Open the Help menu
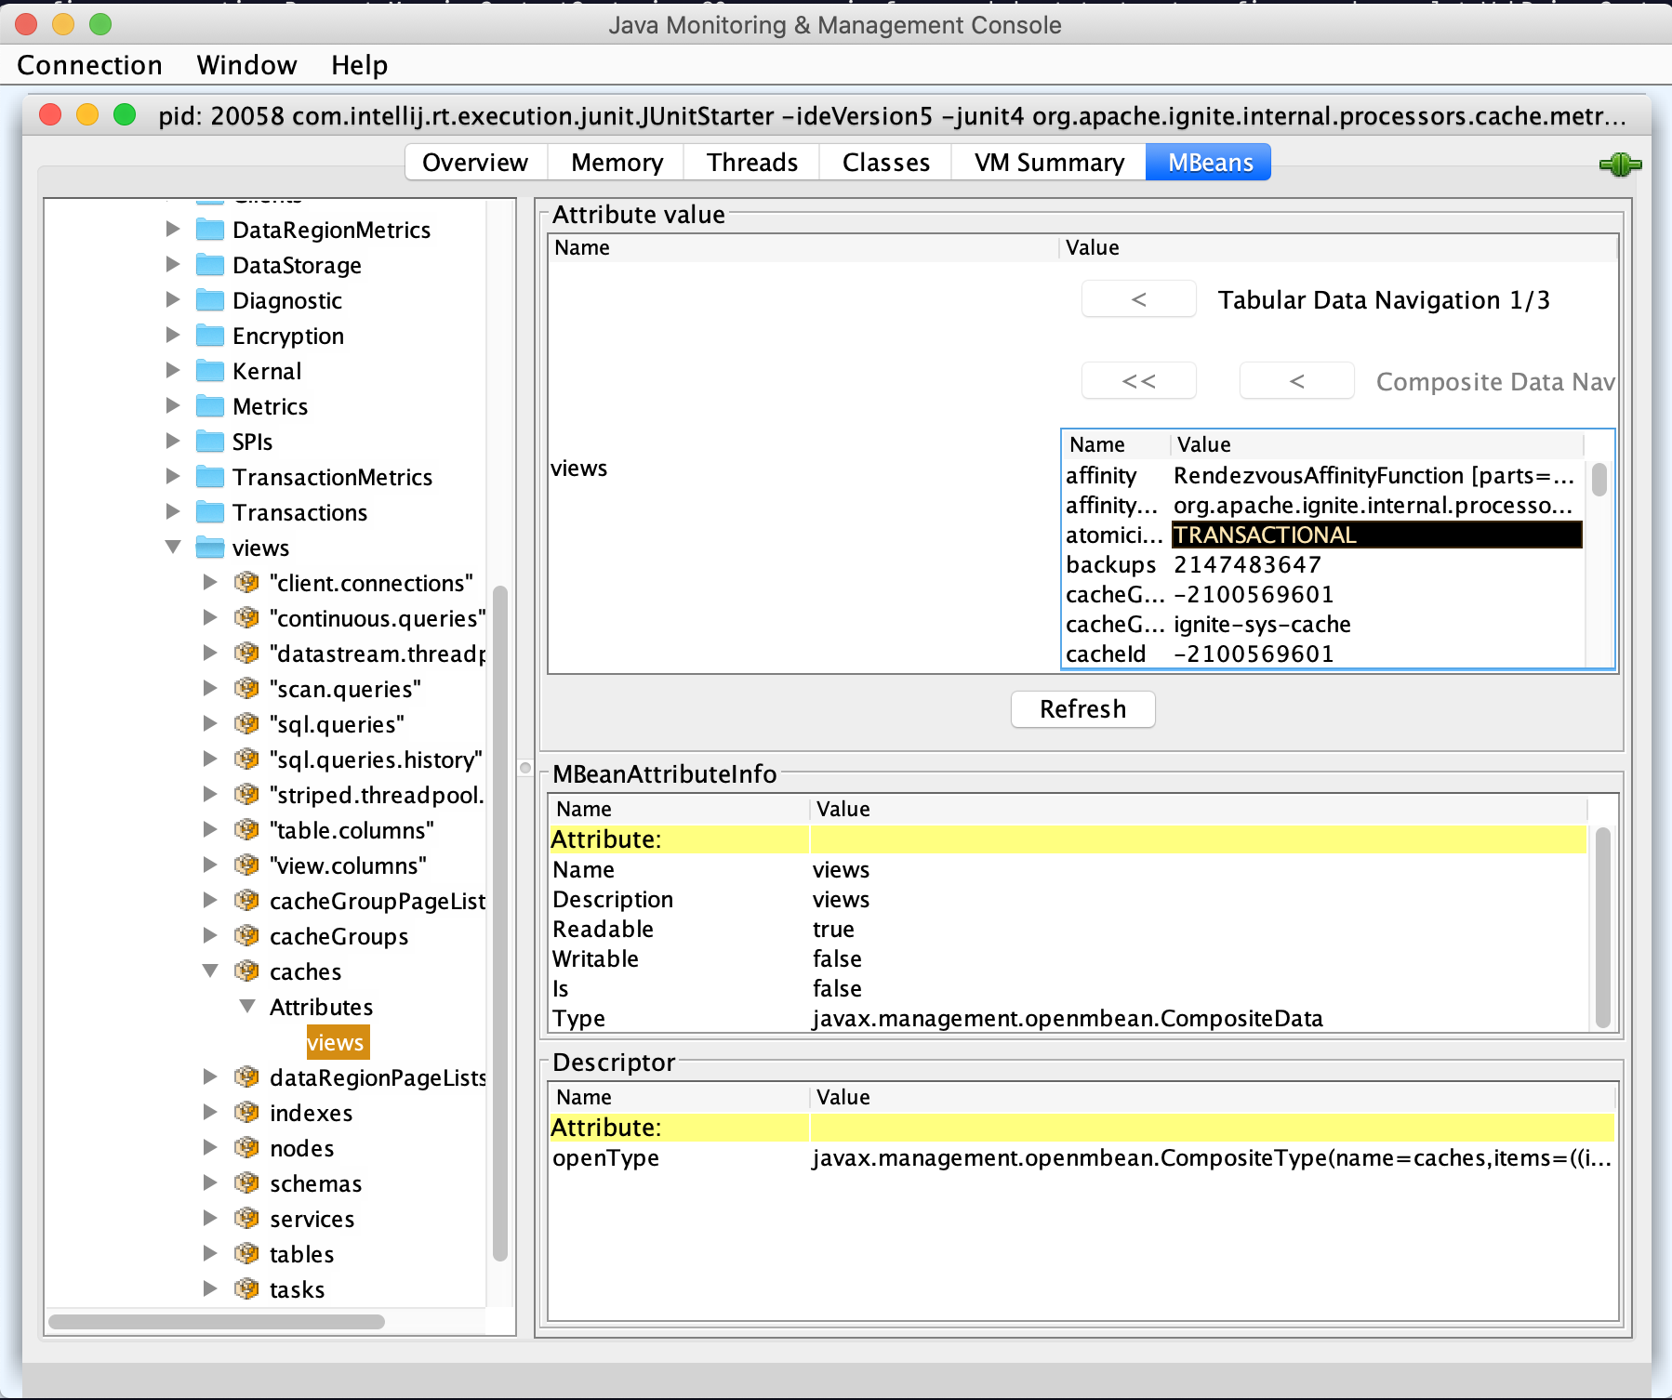 (x=359, y=65)
